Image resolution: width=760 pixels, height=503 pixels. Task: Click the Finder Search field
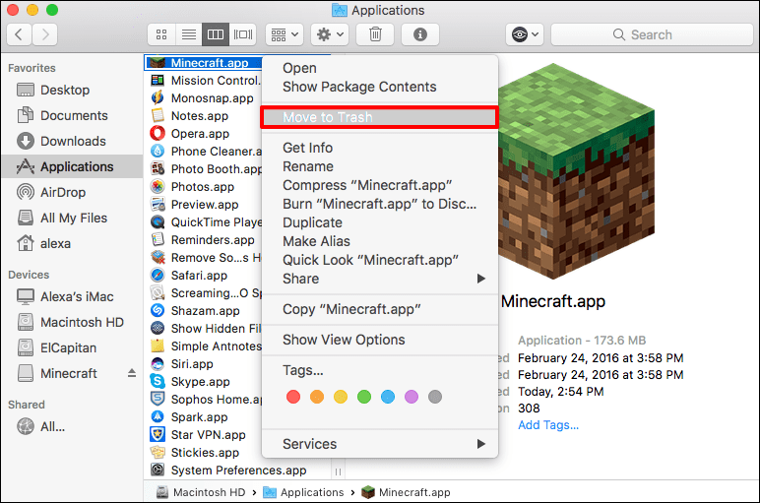click(652, 34)
